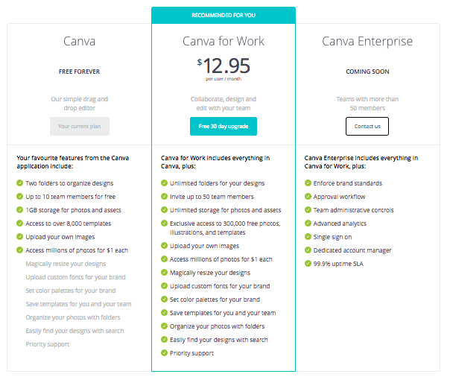450x380 pixels.
Task: Click greyed-out Magically resize your designs in Canva plan
Action: pos(66,264)
